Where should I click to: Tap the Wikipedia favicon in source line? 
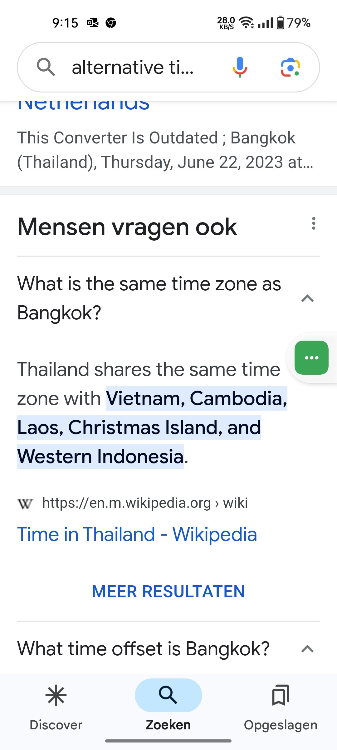25,503
